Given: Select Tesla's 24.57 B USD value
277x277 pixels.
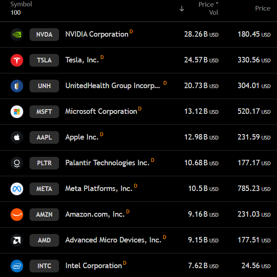Looking at the screenshot, I should (201, 60).
